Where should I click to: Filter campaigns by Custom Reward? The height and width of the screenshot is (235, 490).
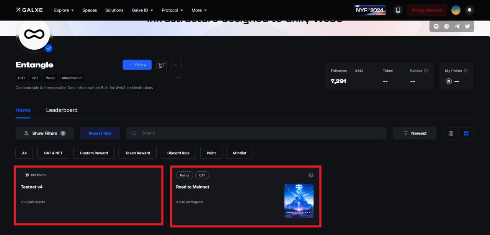point(94,153)
